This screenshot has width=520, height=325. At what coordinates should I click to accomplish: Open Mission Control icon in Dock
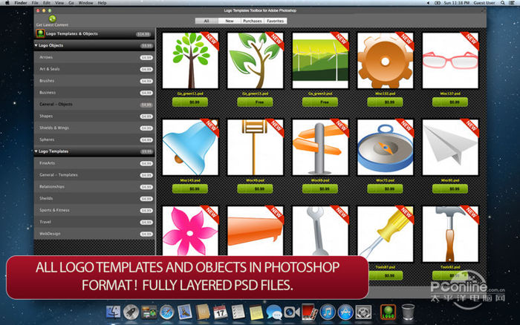(149, 312)
